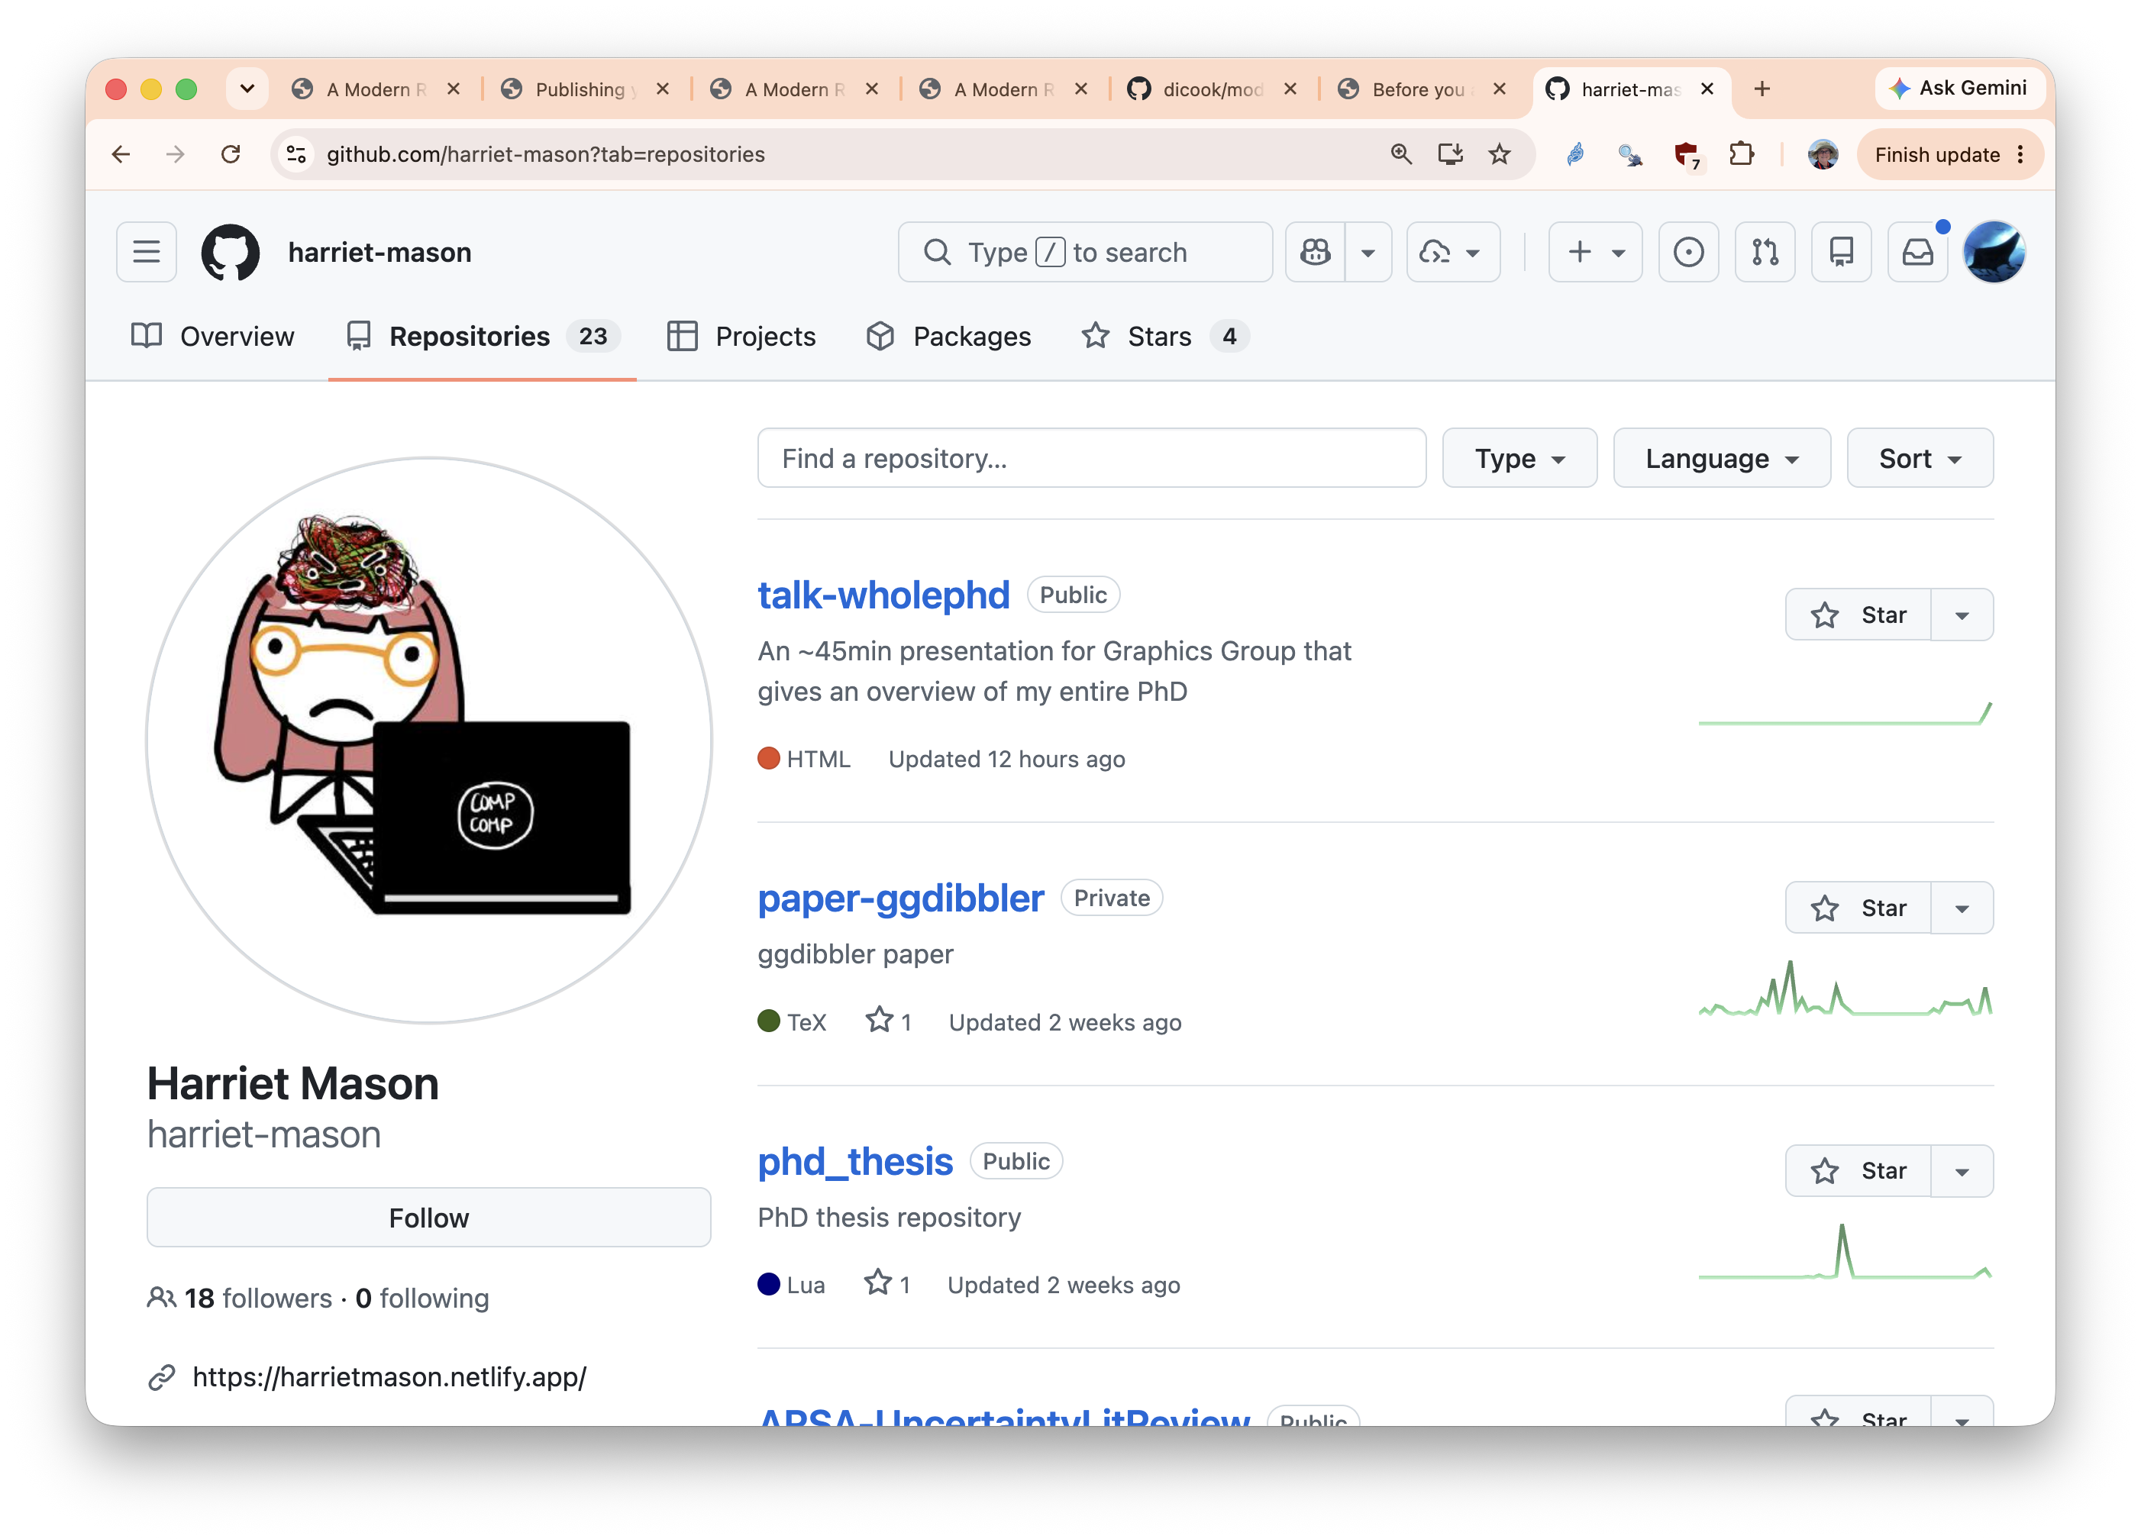Switch to the Overview tab
The height and width of the screenshot is (1539, 2141).
click(x=212, y=336)
